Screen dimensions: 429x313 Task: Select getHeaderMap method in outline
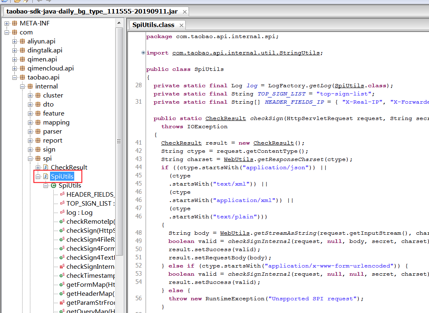[91, 294]
